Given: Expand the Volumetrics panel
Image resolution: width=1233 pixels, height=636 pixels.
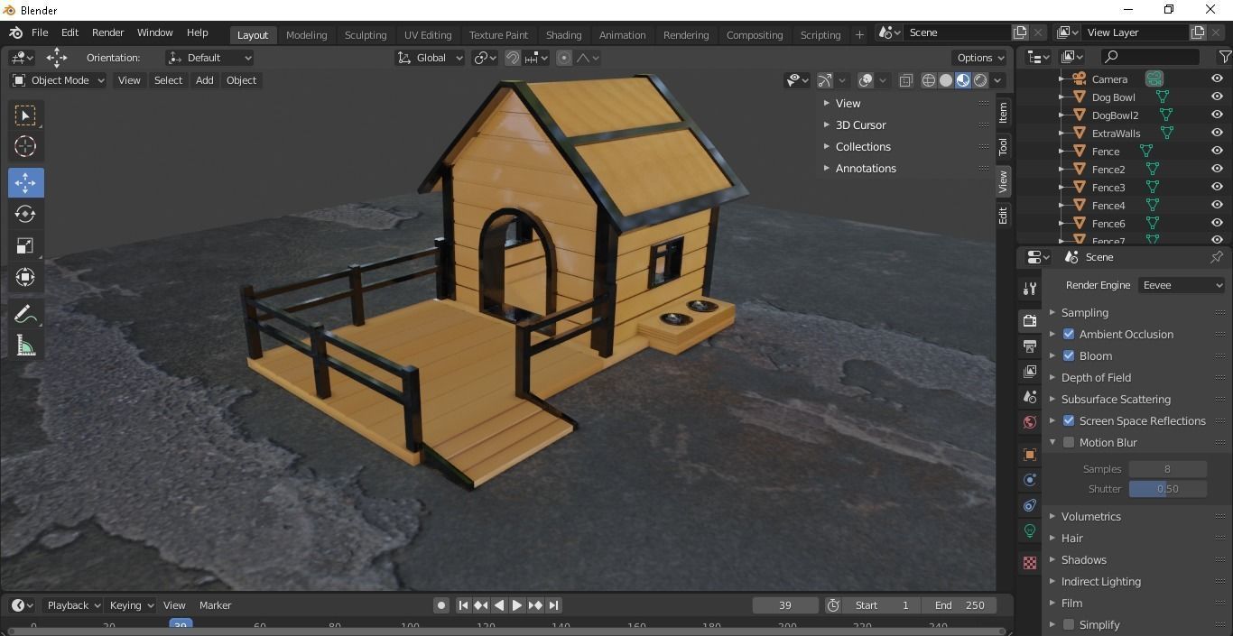Looking at the screenshot, I should coord(1091,516).
